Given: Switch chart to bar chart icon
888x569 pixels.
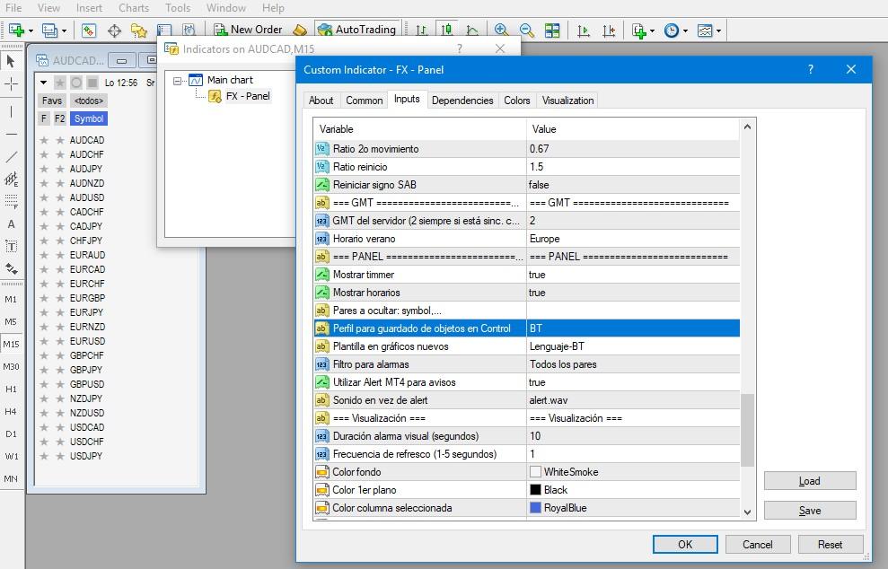Looking at the screenshot, I should pyautogui.click(x=421, y=30).
